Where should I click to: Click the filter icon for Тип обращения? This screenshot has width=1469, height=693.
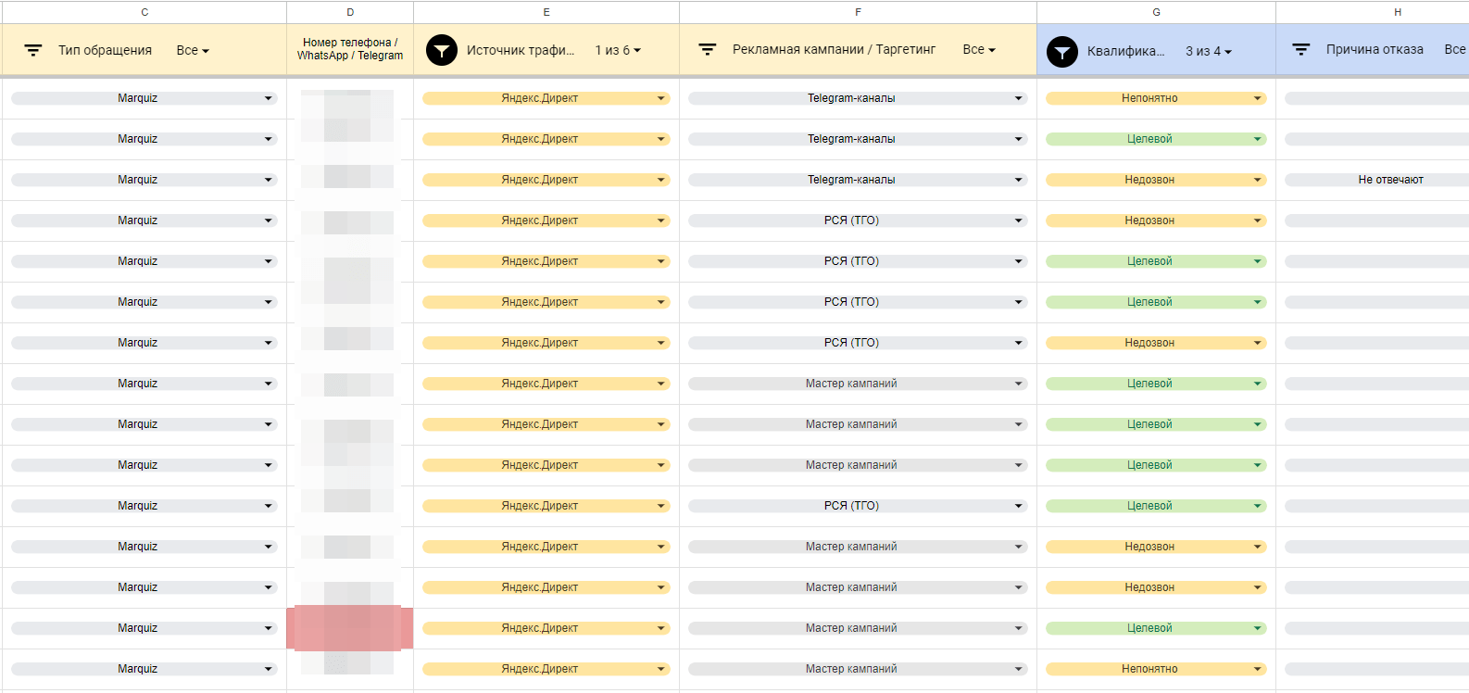pos(33,50)
